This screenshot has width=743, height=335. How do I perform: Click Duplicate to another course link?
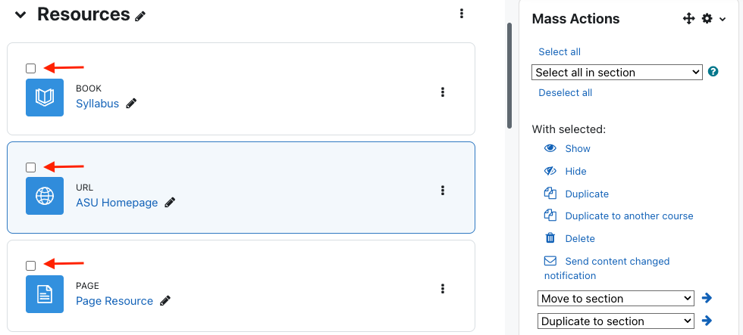pos(629,216)
